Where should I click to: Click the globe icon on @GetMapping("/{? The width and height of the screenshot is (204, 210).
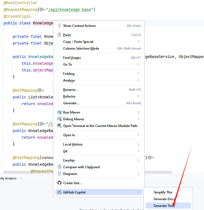[x=41, y=124]
